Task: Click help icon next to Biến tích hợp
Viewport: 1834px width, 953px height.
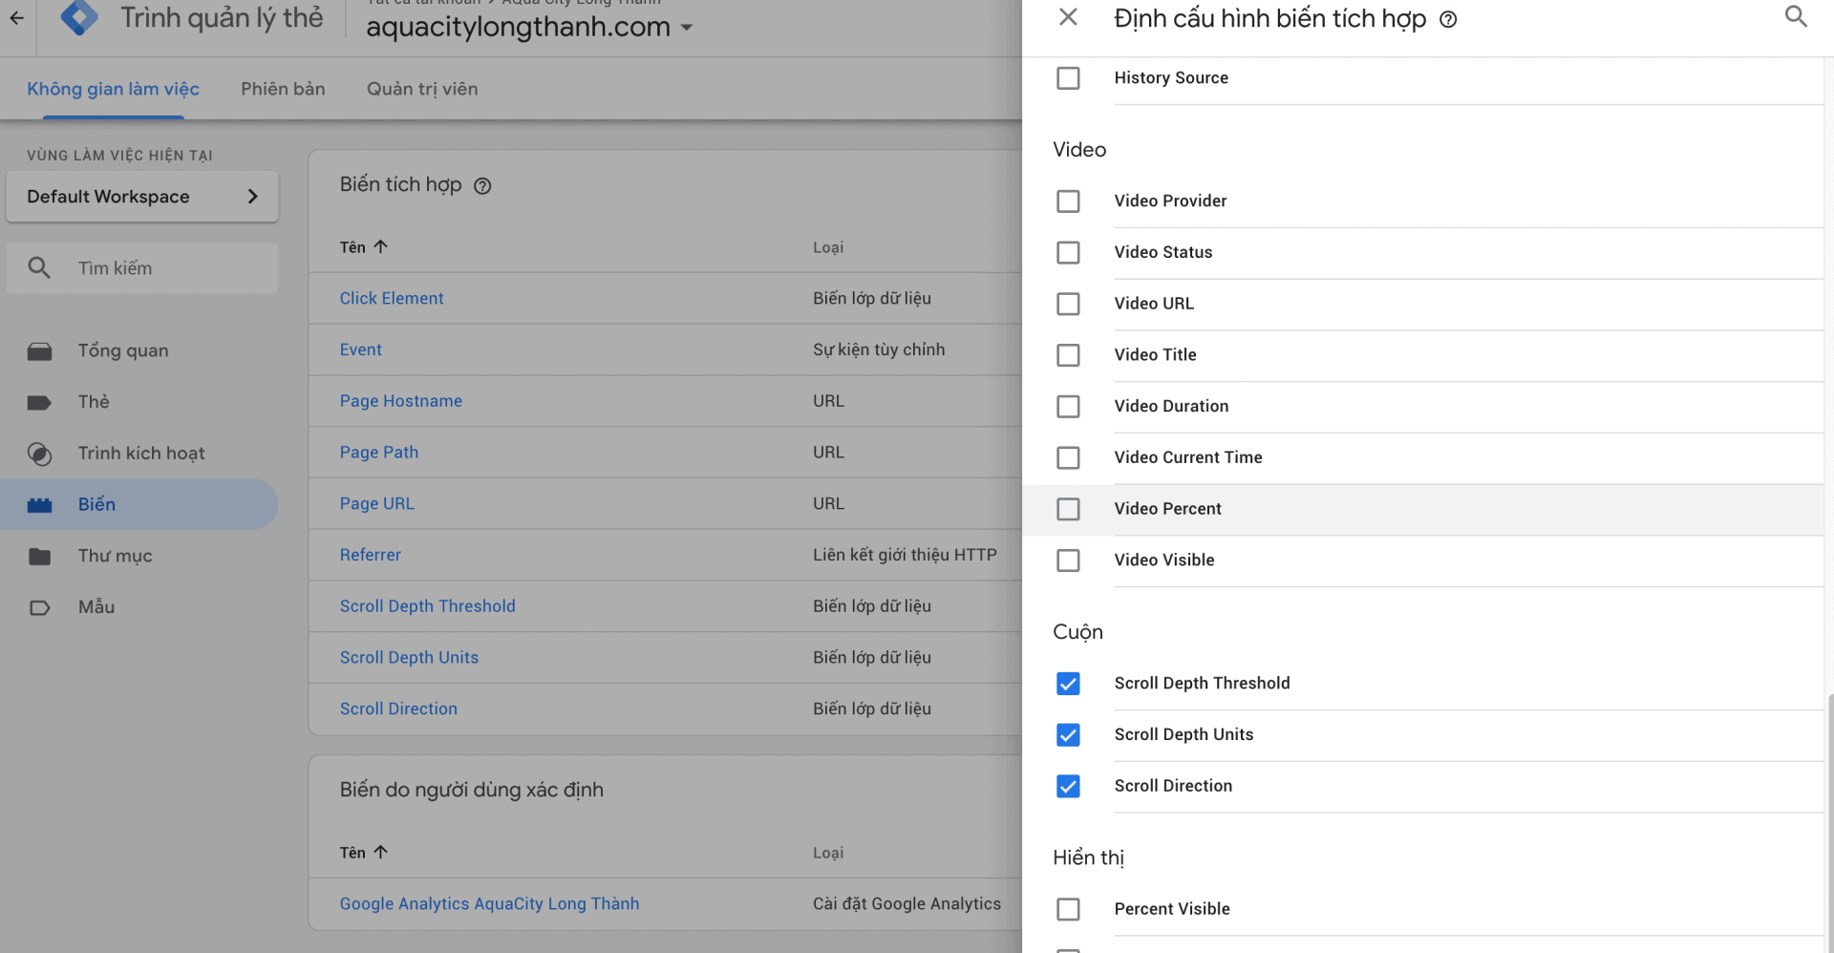Action: pos(482,186)
